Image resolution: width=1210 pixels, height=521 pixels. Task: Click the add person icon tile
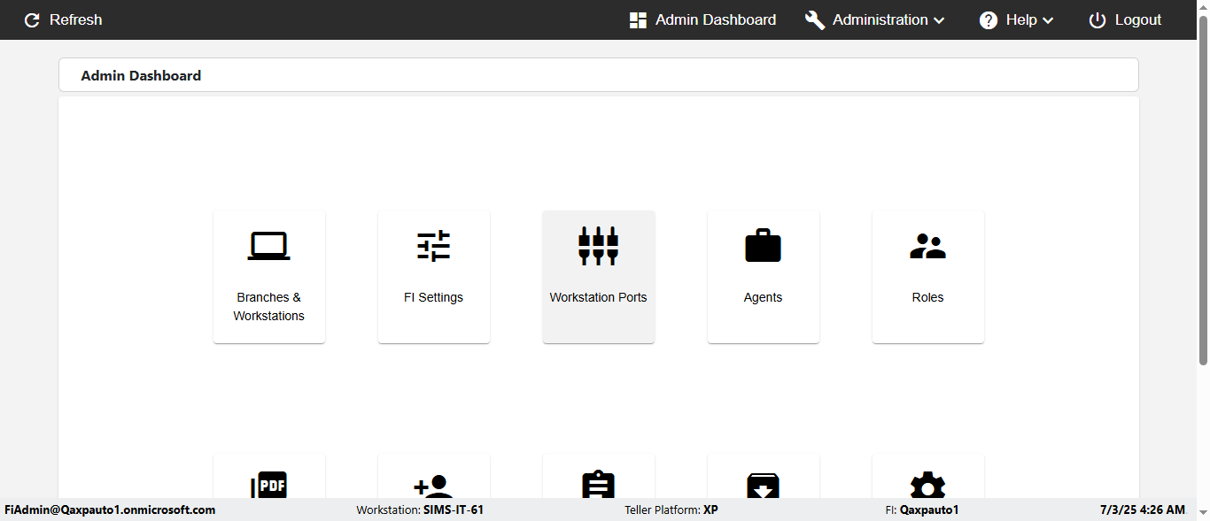click(x=434, y=485)
